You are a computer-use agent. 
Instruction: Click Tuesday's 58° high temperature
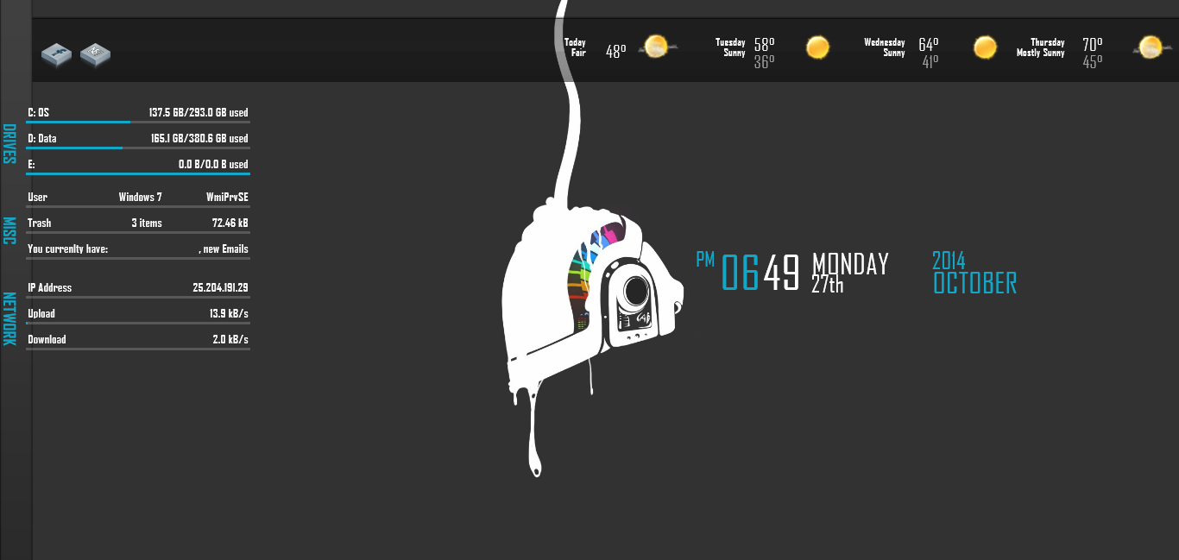pos(764,44)
